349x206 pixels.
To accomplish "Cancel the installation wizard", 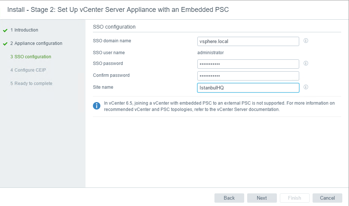I will coord(327,198).
